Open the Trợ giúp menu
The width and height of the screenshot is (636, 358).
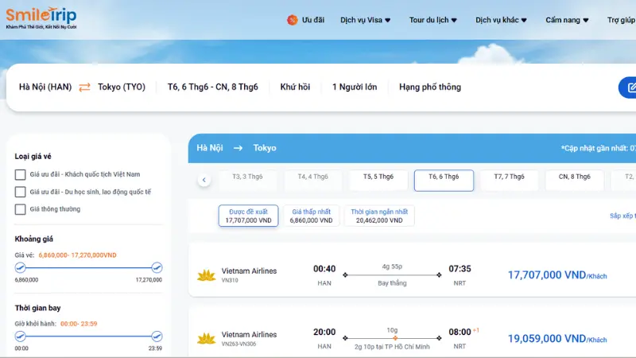(x=621, y=20)
